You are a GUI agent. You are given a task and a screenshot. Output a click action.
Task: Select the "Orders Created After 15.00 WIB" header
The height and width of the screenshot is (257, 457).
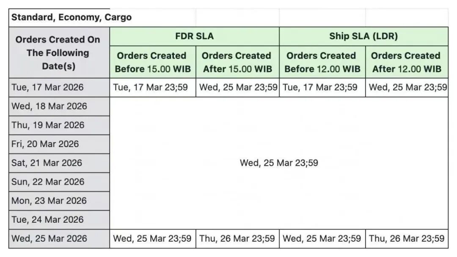pyautogui.click(x=237, y=62)
